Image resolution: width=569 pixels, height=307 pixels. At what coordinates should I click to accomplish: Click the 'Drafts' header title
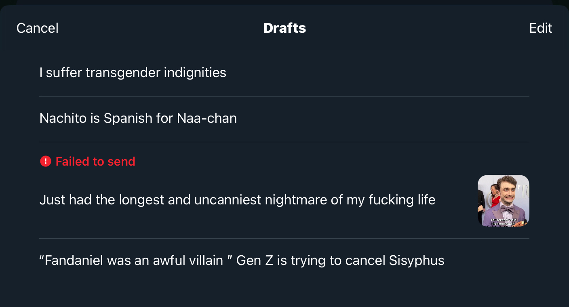point(284,28)
